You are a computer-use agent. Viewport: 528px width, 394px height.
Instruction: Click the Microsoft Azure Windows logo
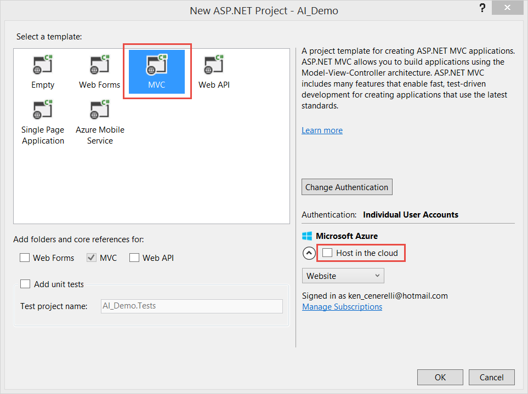(x=306, y=236)
